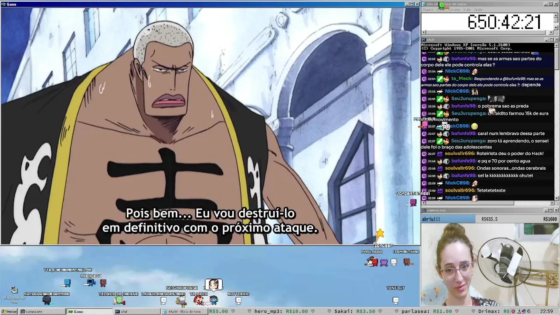Viewport: 560px width, 315px height.
Task: Open the Formatar menu in Notepad
Action: (x=454, y=10)
